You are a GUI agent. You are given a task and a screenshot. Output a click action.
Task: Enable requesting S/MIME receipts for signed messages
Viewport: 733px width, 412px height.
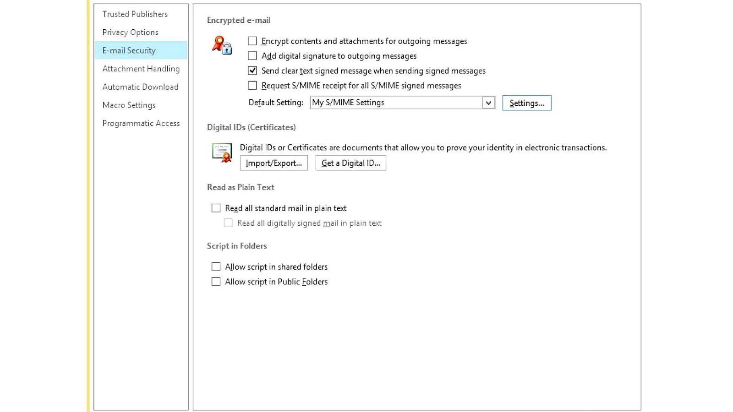tap(252, 85)
